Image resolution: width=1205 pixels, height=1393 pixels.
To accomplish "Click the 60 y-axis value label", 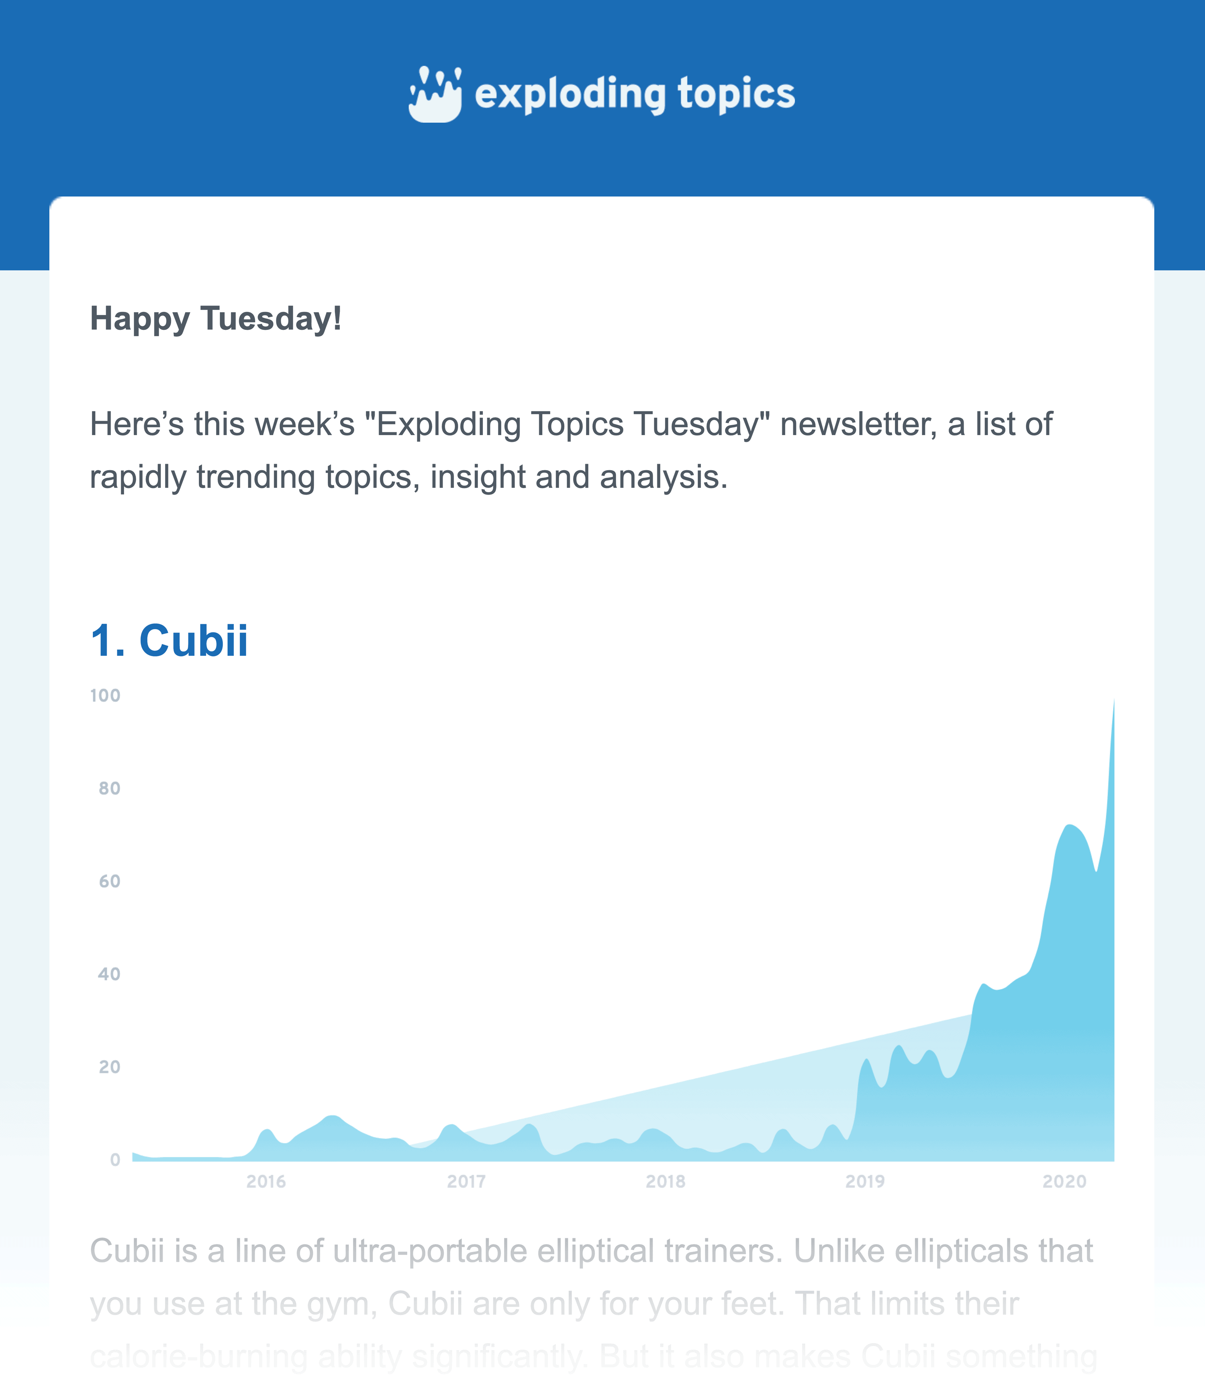I will 110,881.
